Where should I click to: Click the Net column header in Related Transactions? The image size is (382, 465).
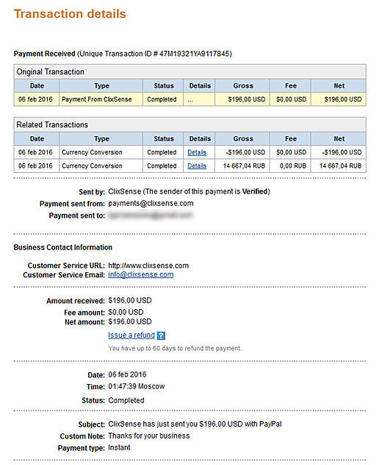(339, 139)
